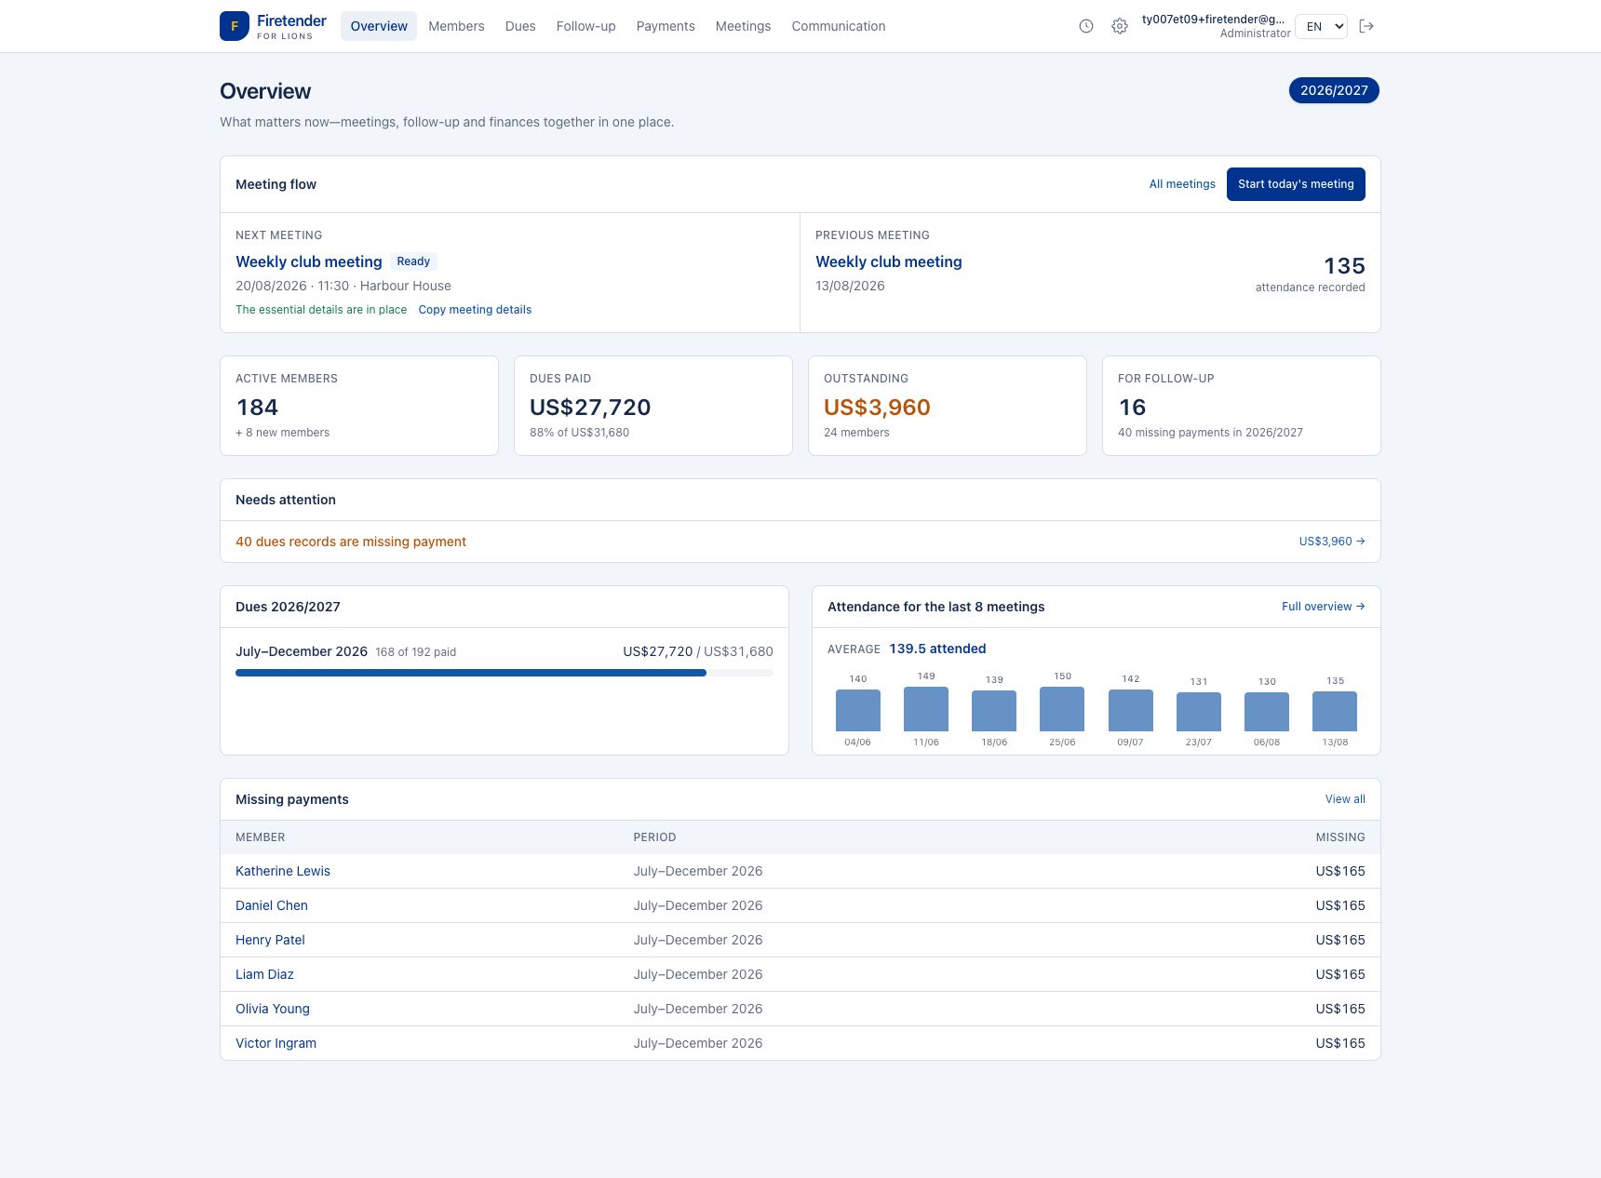The width and height of the screenshot is (1601, 1178).
Task: Select the Overview tab
Action: [379, 26]
